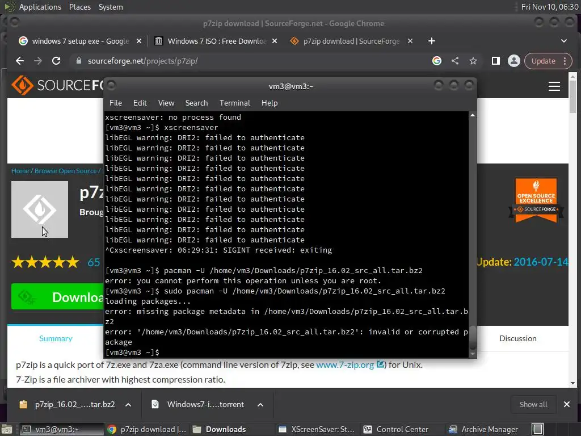
Task: Switch to XScreenSaver taskbar item
Action: pyautogui.click(x=317, y=429)
